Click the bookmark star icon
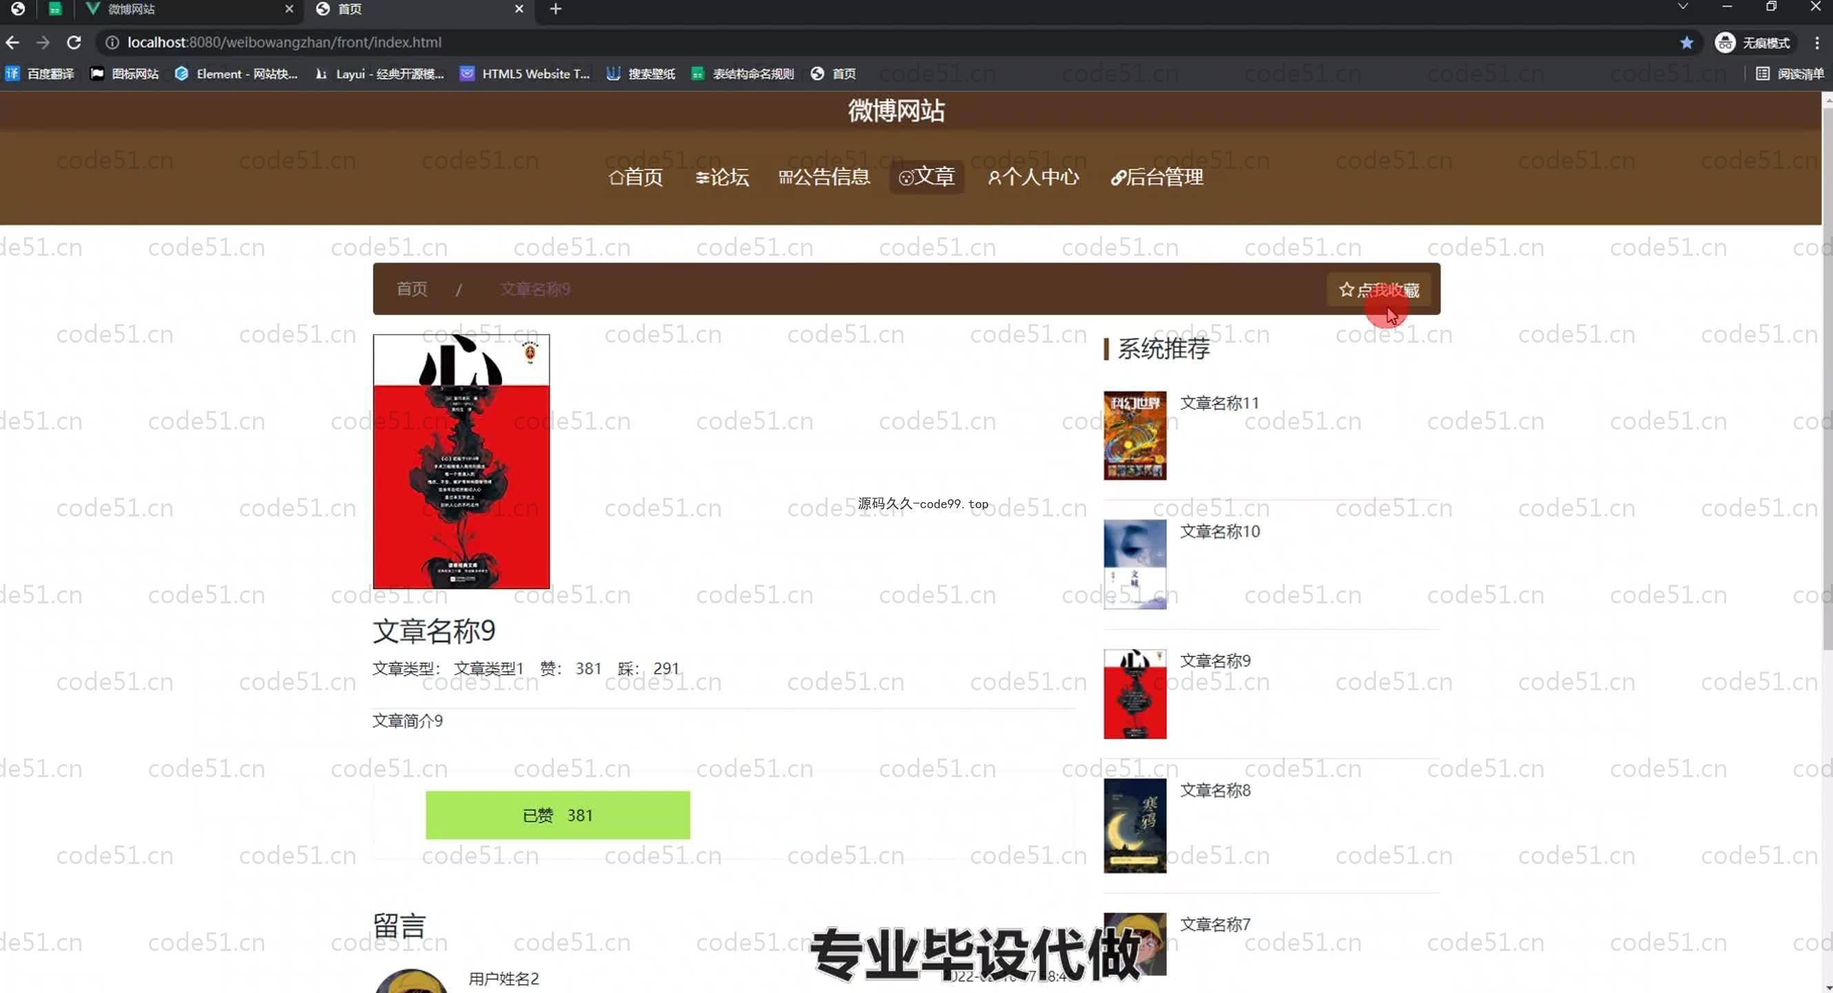The image size is (1833, 993). 1685,43
